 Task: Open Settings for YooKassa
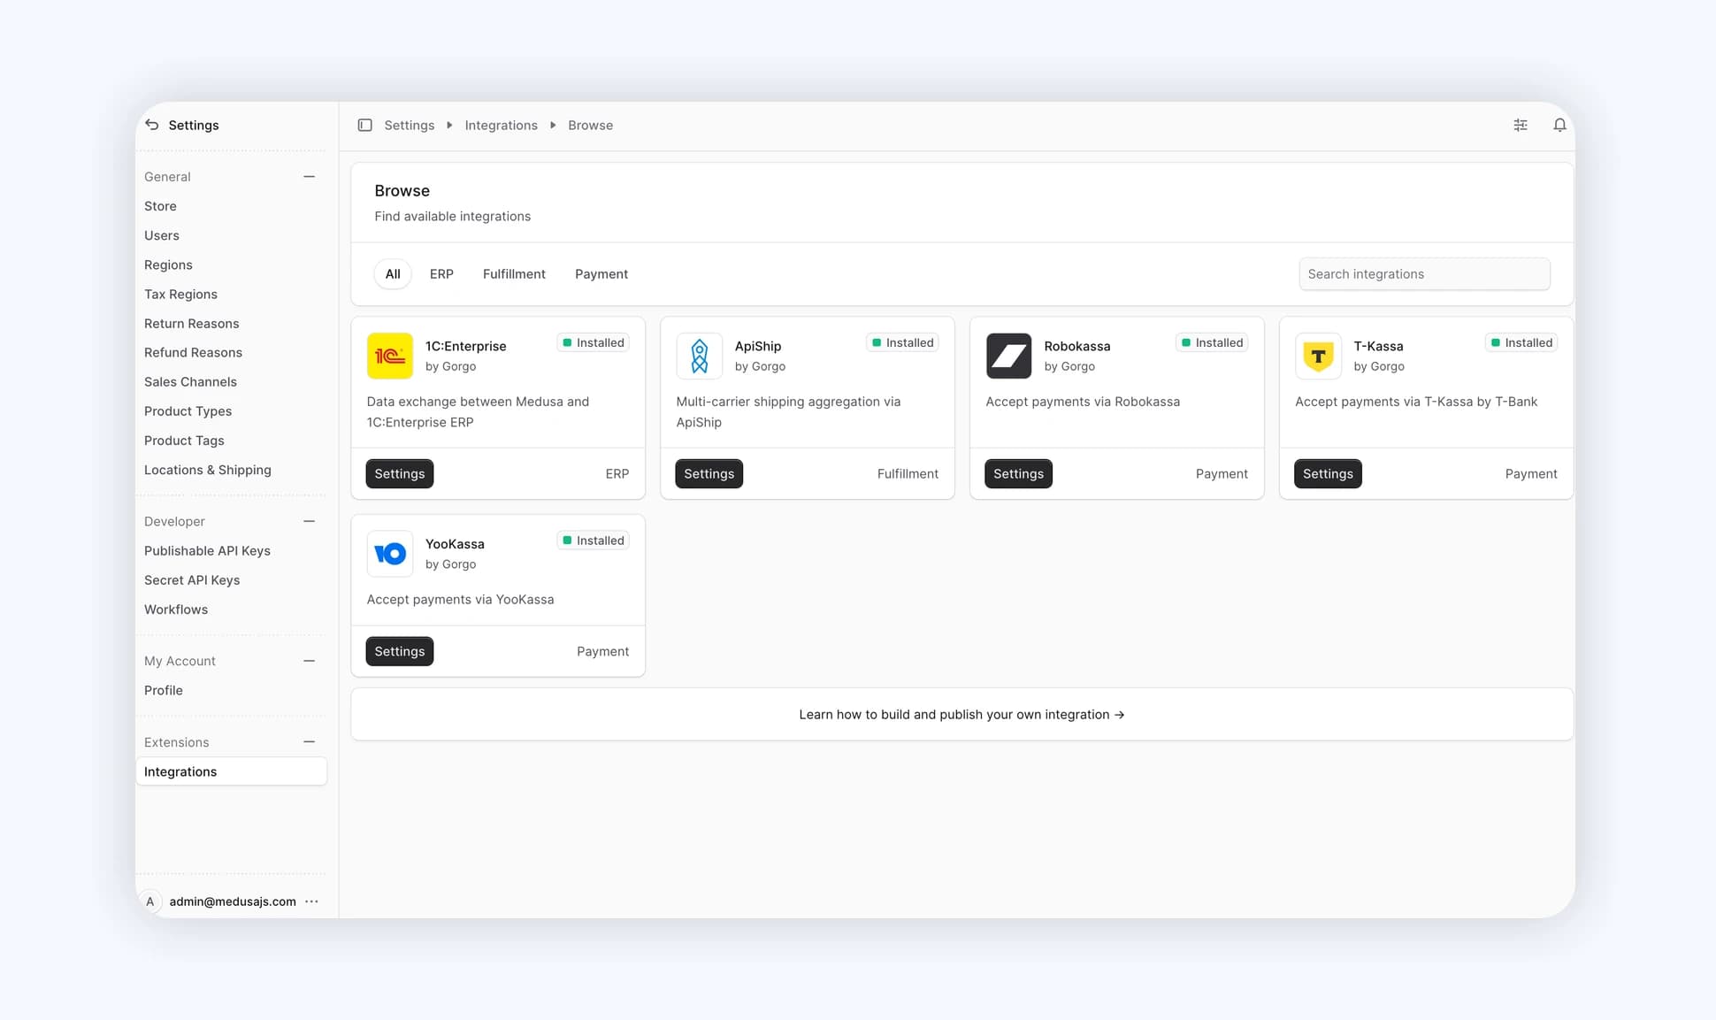pyautogui.click(x=400, y=651)
